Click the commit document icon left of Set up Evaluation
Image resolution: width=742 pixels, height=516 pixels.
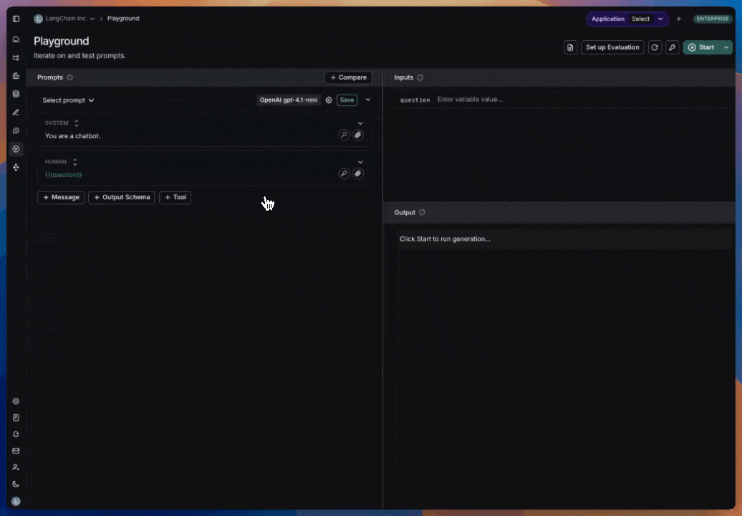tap(569, 47)
